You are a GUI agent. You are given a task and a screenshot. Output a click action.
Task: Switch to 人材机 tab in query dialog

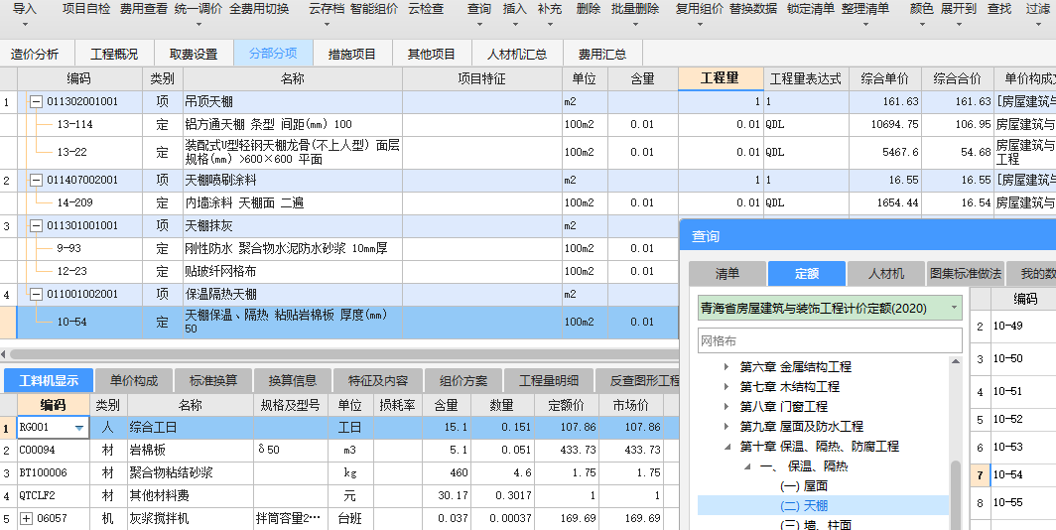[885, 273]
